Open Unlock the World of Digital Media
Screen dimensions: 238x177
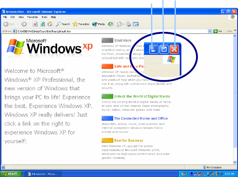(142, 96)
